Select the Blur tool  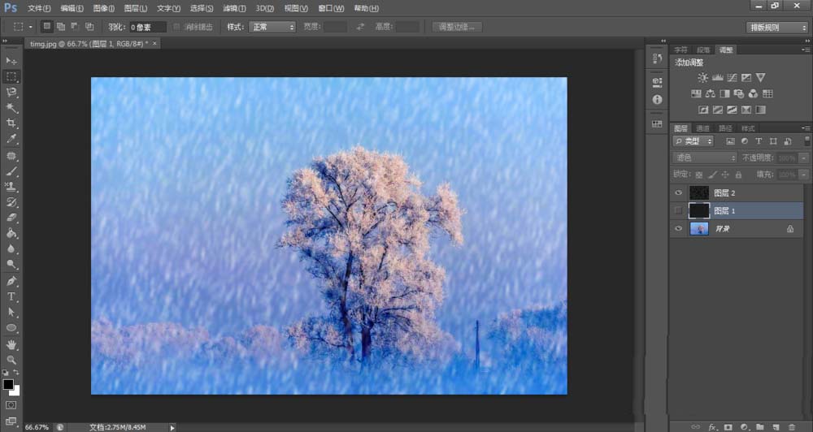coord(11,248)
